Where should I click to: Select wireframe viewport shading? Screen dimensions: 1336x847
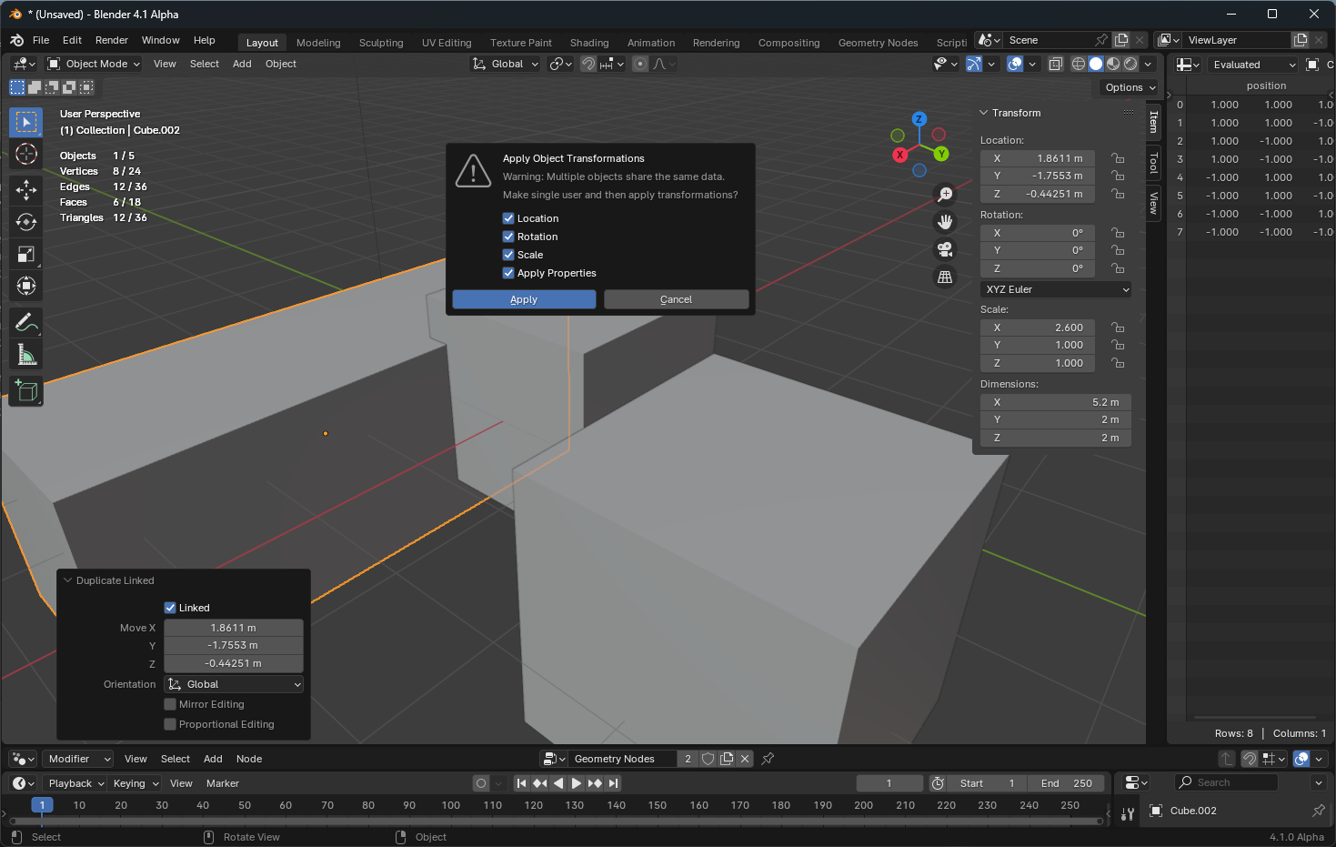[x=1079, y=64]
